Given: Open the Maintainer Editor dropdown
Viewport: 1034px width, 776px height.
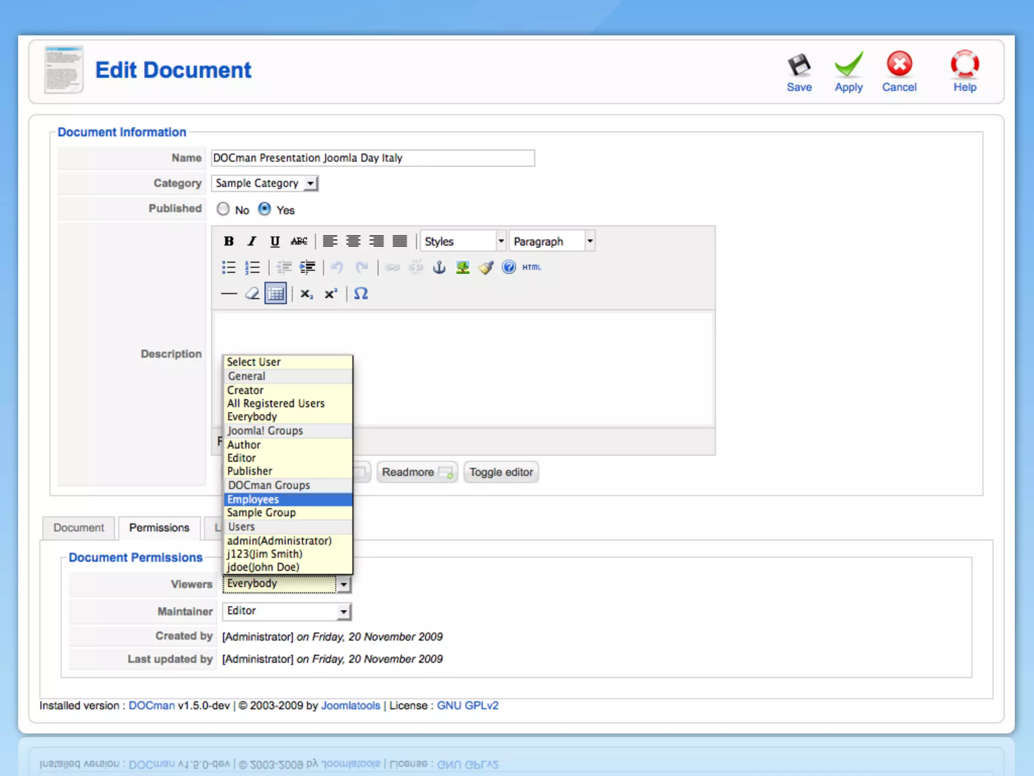Looking at the screenshot, I should [x=287, y=611].
